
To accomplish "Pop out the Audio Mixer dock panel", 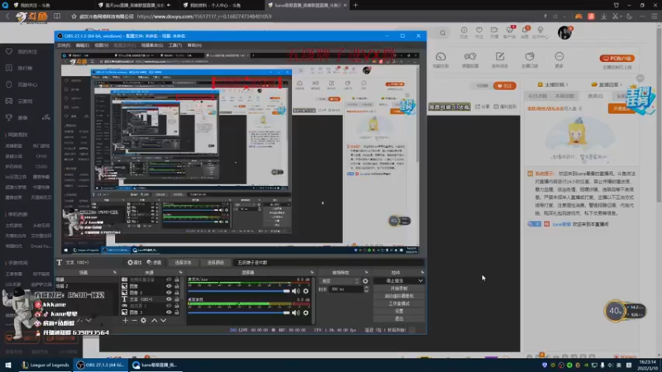I will tap(312, 273).
